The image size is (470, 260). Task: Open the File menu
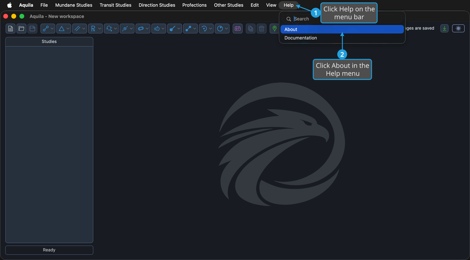(44, 5)
